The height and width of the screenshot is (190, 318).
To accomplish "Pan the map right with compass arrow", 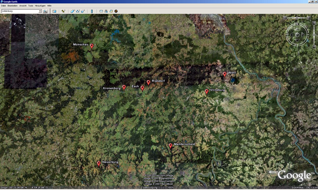I will (x=303, y=35).
